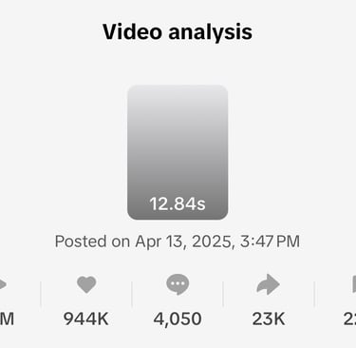Select the share arrow icon
The image size is (356, 348).
(x=268, y=284)
